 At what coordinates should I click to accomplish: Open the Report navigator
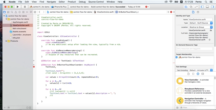tap(31, 12)
